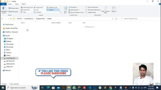Select Tiles layout
Viewport: 161px width, 90px height.
point(23,12)
